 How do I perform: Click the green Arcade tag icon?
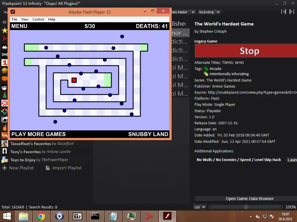coord(206,69)
